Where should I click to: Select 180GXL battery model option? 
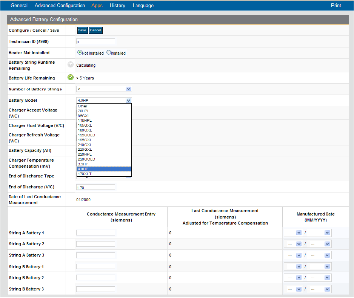(104, 130)
